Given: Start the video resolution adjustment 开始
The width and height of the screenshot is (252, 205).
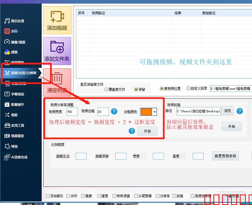Looking at the screenshot, I should (147, 131).
